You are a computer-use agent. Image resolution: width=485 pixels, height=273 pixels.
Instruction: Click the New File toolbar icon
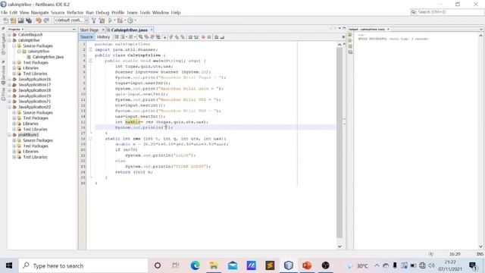coord(6,20)
